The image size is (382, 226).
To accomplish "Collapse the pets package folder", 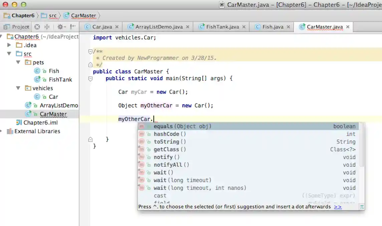I will (x=18, y=62).
